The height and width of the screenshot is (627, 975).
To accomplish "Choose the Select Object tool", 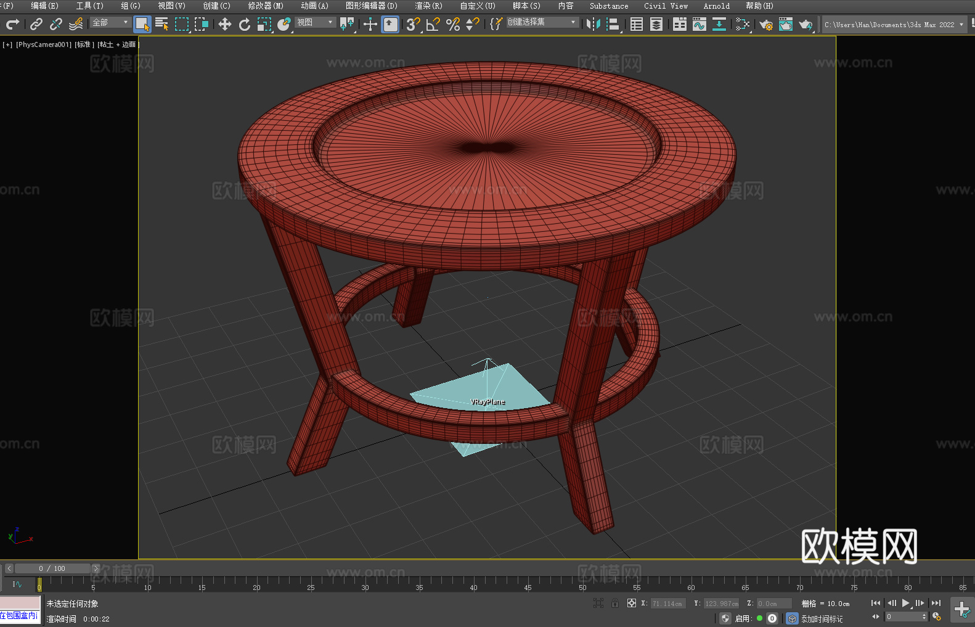I will [142, 24].
